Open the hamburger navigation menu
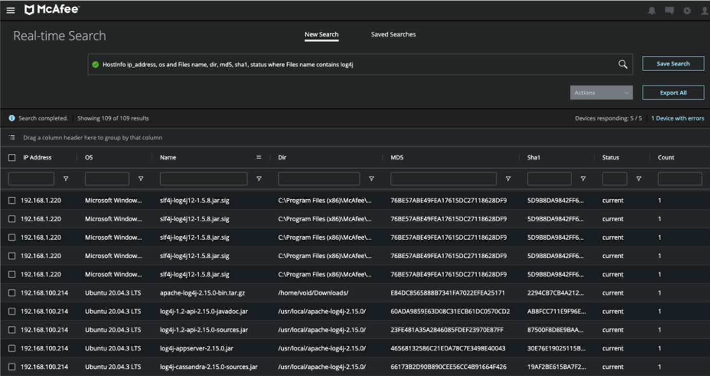The width and height of the screenshot is (711, 376). [11, 10]
